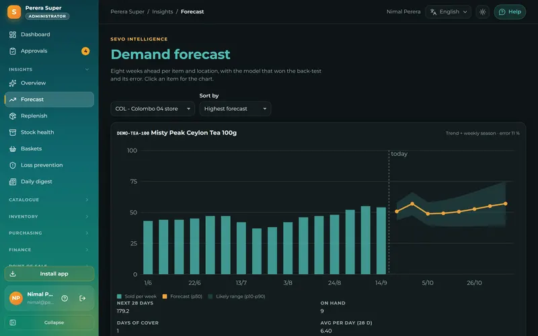Click the Perera Super orange logo icon
Screen dimensions: 538x336
(14, 12)
